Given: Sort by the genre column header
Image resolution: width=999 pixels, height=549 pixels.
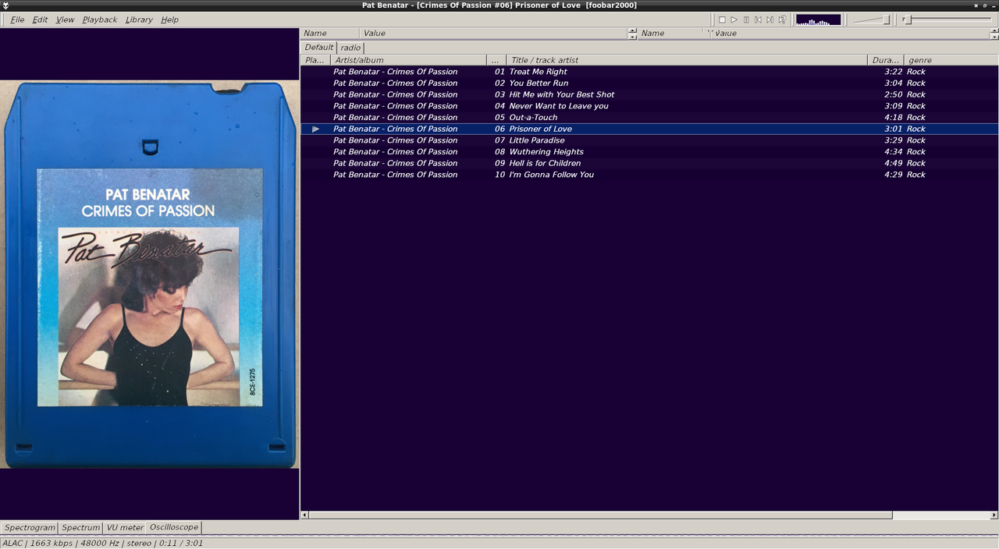Looking at the screenshot, I should click(951, 60).
